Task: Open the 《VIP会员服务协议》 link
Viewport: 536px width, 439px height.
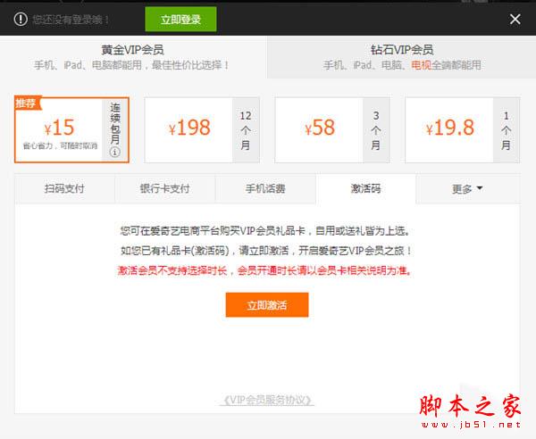Action: 267,400
